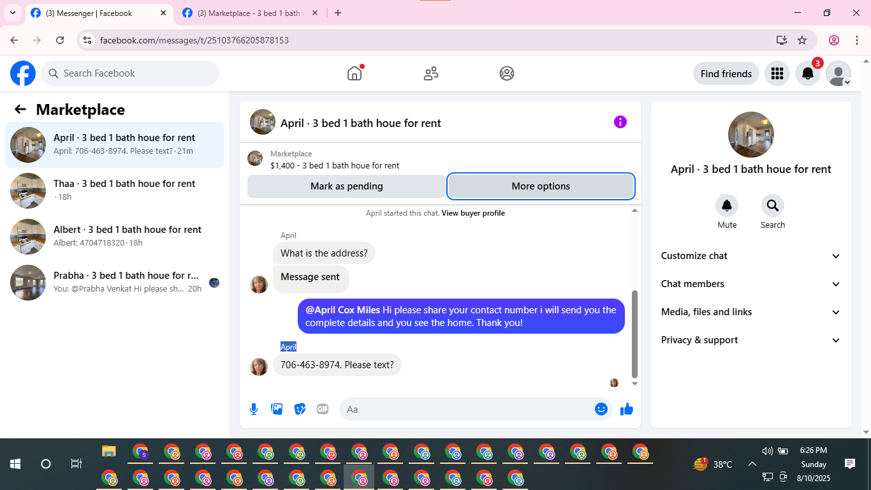This screenshot has height=490, width=871.
Task: Send a thumbs-up like
Action: click(627, 409)
